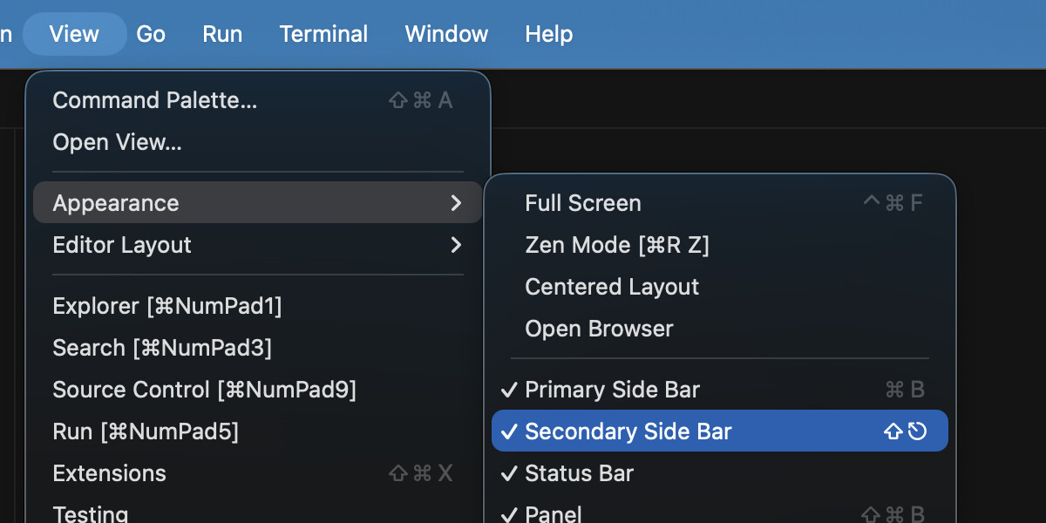Hide the Primary Side Bar
The image size is (1046, 523).
pos(612,390)
